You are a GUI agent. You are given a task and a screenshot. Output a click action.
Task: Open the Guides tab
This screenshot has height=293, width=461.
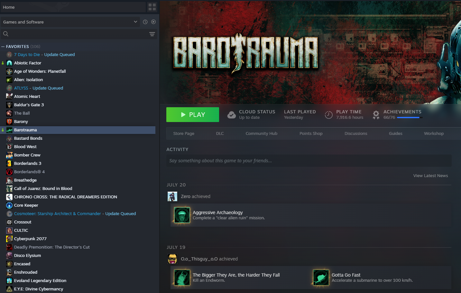pyautogui.click(x=396, y=134)
